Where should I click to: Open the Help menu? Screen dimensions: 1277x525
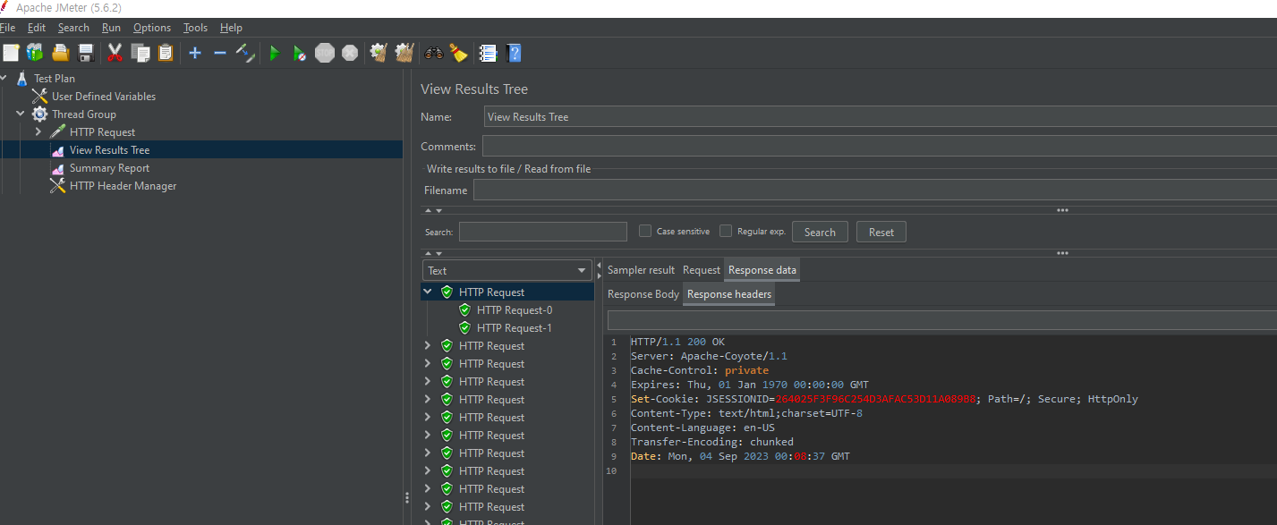pos(231,28)
